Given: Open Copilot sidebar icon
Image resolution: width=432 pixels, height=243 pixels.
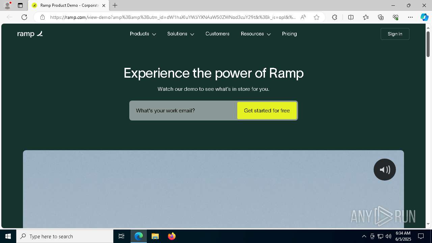Looking at the screenshot, I should (x=424, y=17).
